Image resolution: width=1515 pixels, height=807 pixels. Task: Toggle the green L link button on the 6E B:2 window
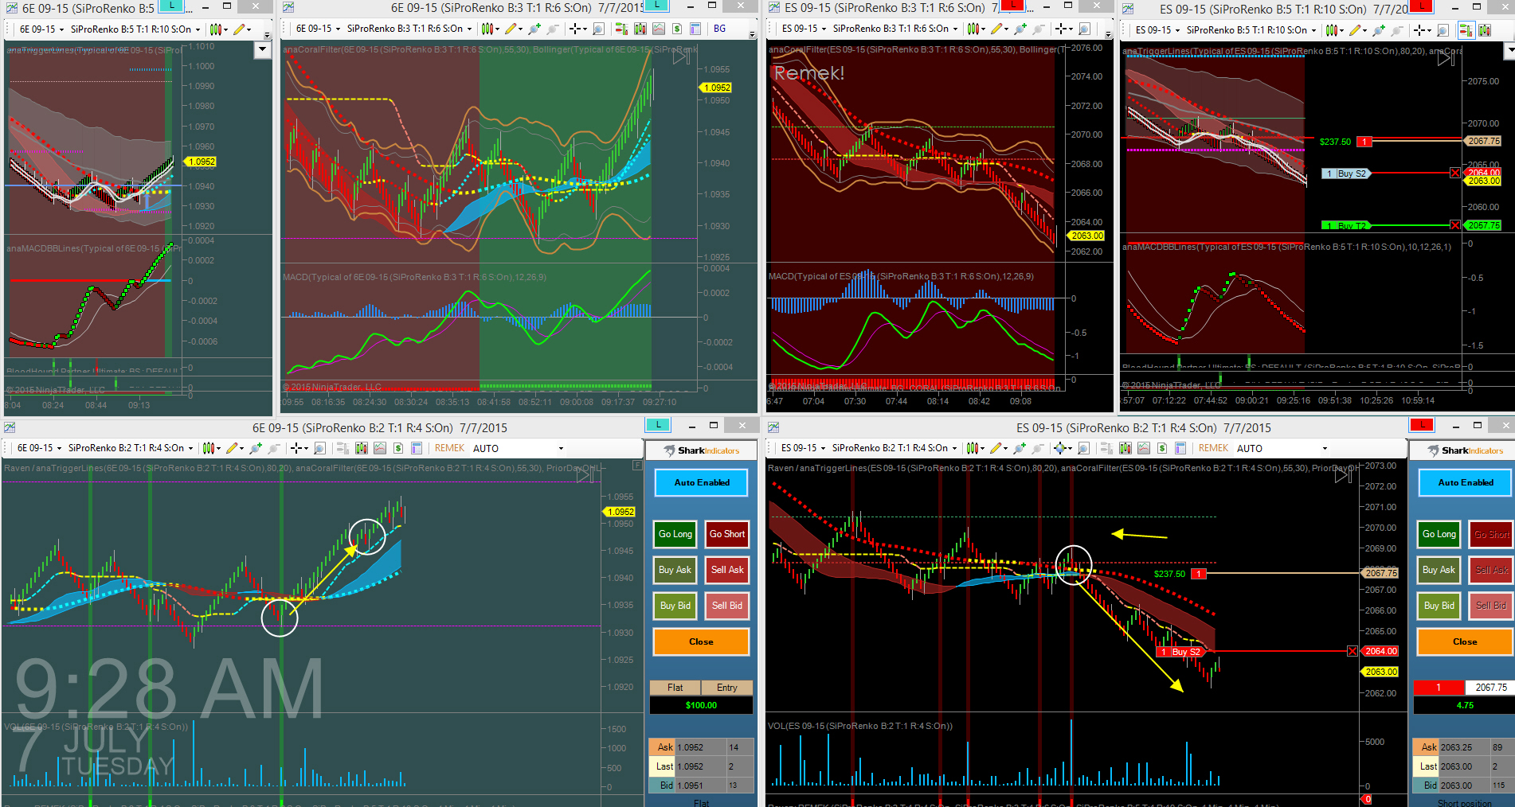pos(658,425)
